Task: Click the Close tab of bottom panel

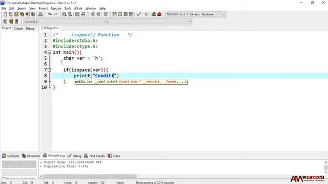Action: 114,156
